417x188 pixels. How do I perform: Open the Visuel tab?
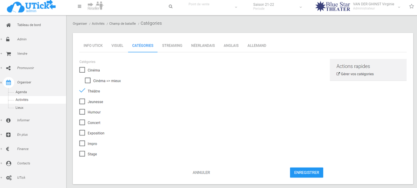pyautogui.click(x=117, y=46)
